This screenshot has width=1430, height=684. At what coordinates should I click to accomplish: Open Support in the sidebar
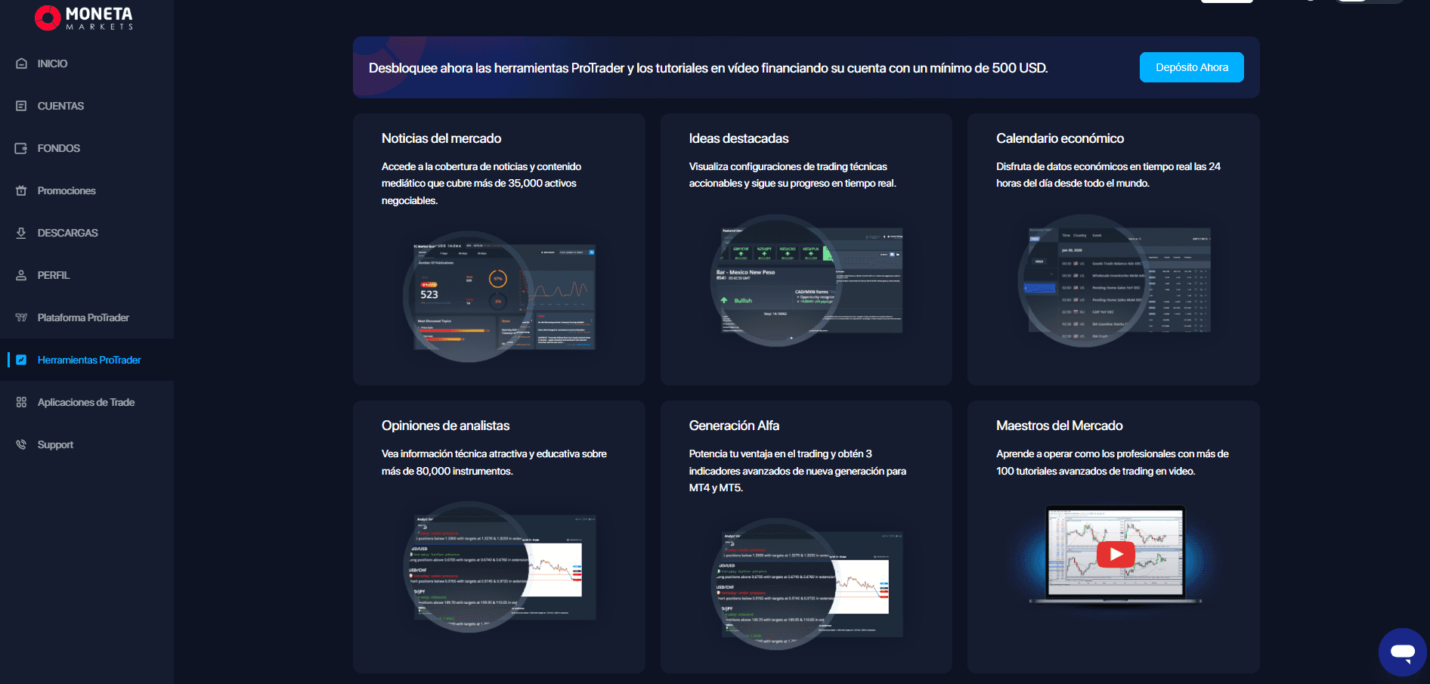point(55,444)
